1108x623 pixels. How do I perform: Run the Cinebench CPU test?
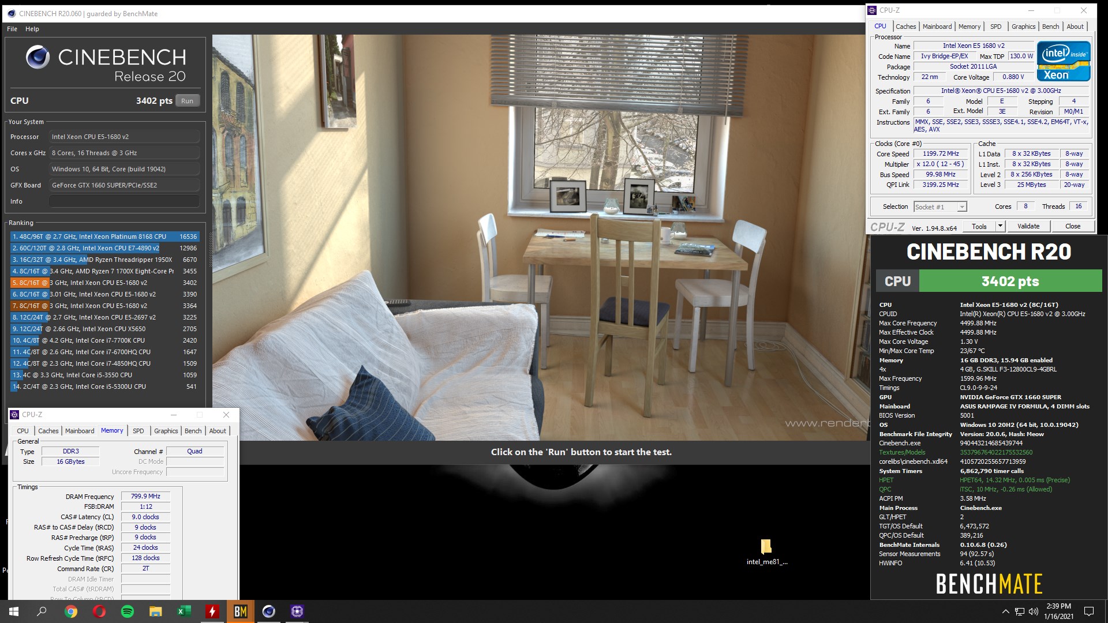click(x=187, y=101)
